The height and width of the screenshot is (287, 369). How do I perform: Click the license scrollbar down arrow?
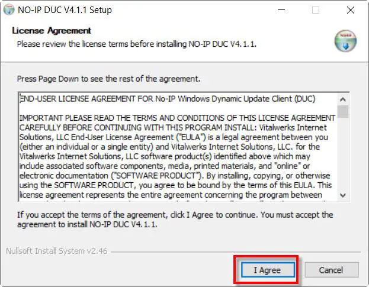pyautogui.click(x=344, y=196)
